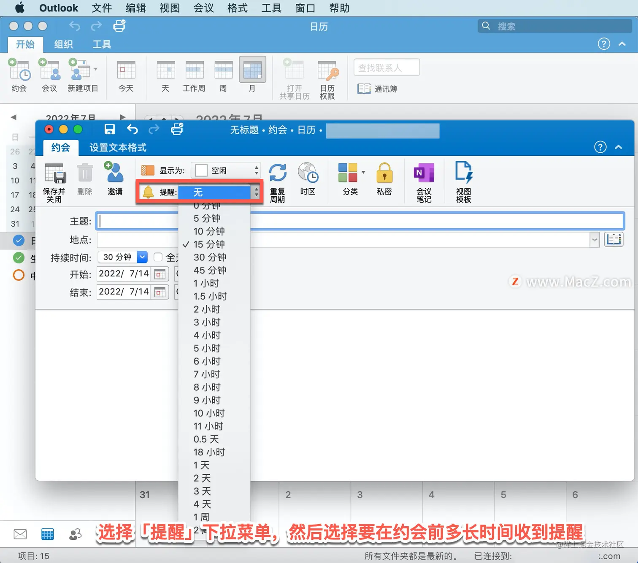Click Mail envelope icon in bottom navigation

pyautogui.click(x=20, y=534)
